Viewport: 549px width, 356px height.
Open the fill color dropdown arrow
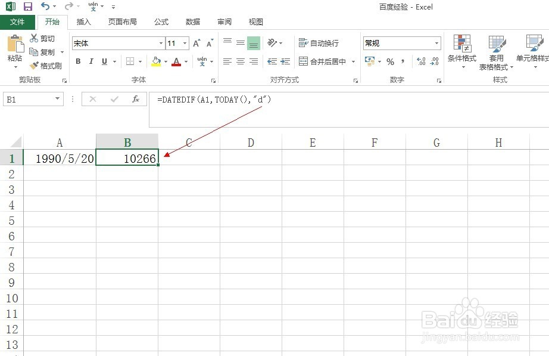[x=166, y=61]
